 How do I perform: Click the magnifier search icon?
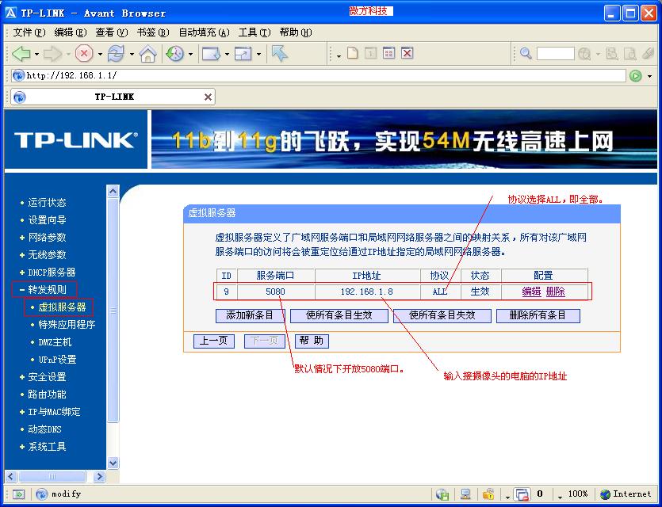(526, 53)
